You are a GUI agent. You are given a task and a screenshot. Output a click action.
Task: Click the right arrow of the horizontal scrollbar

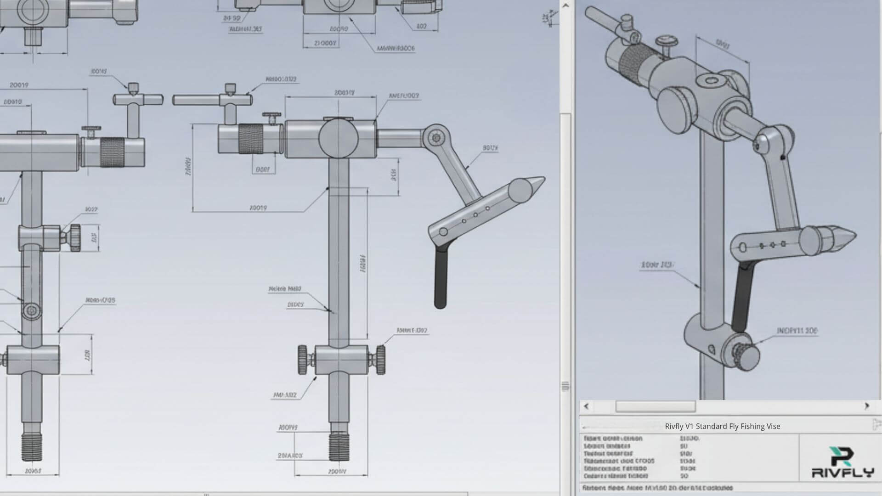pyautogui.click(x=867, y=406)
